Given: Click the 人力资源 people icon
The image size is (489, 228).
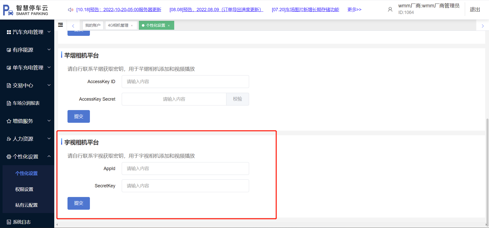Looking at the screenshot, I should 9,139.
